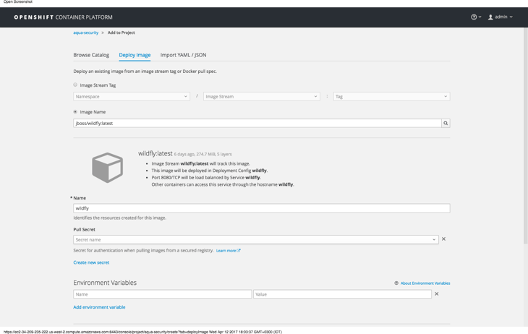The width and height of the screenshot is (528, 334).
Task: Select the Image Name radio button
Action: 75,112
